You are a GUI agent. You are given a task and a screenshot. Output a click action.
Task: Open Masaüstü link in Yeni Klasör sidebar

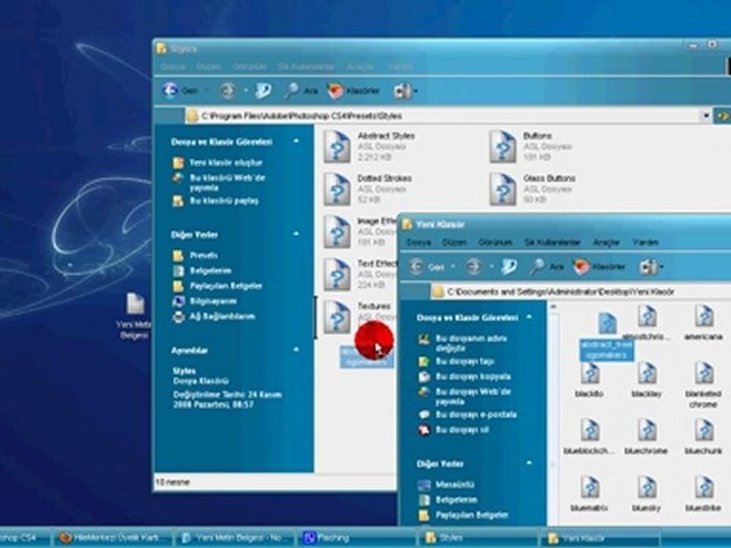point(446,485)
